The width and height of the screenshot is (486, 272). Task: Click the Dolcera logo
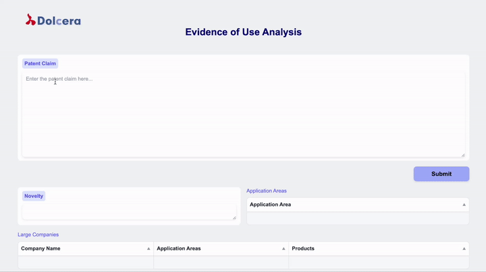[x=53, y=20]
